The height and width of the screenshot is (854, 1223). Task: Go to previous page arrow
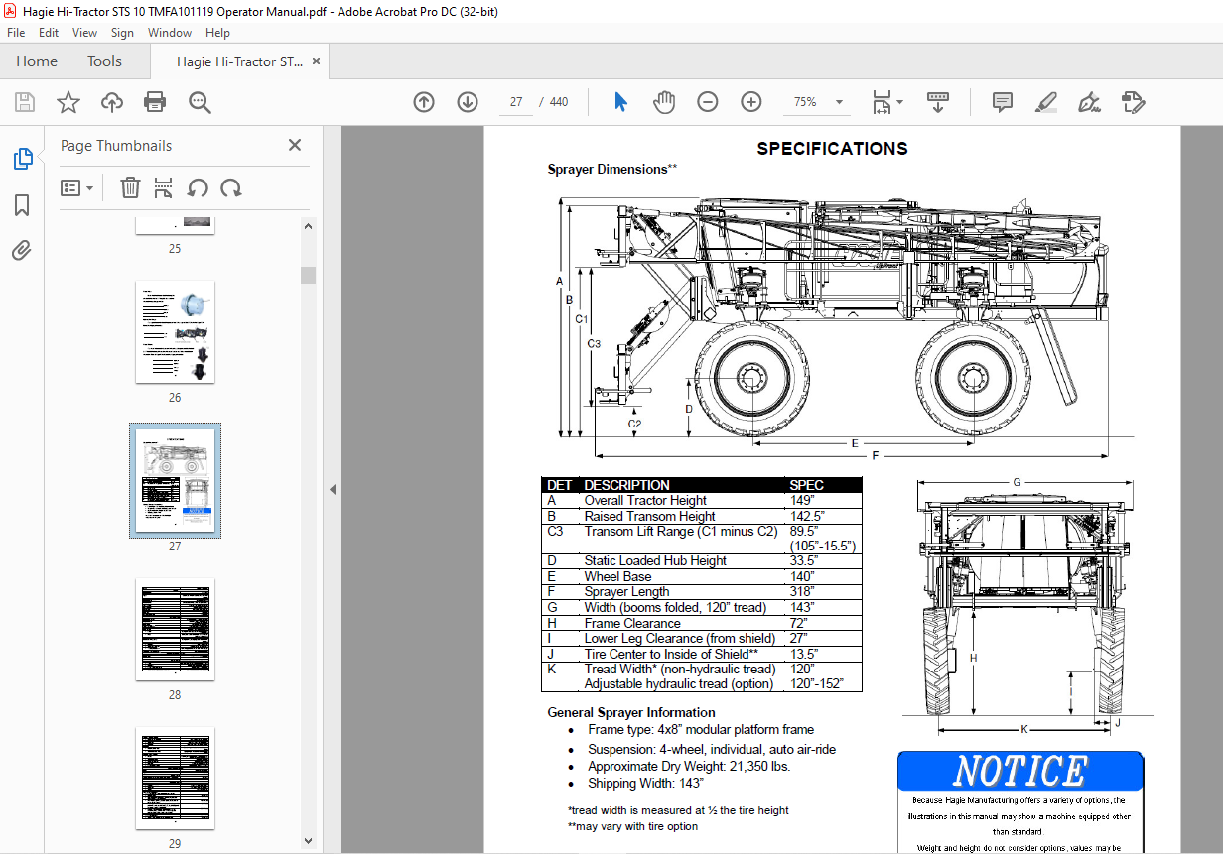(424, 102)
